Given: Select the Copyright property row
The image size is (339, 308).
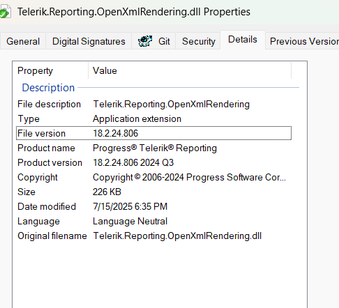Looking at the screenshot, I should [153, 177].
